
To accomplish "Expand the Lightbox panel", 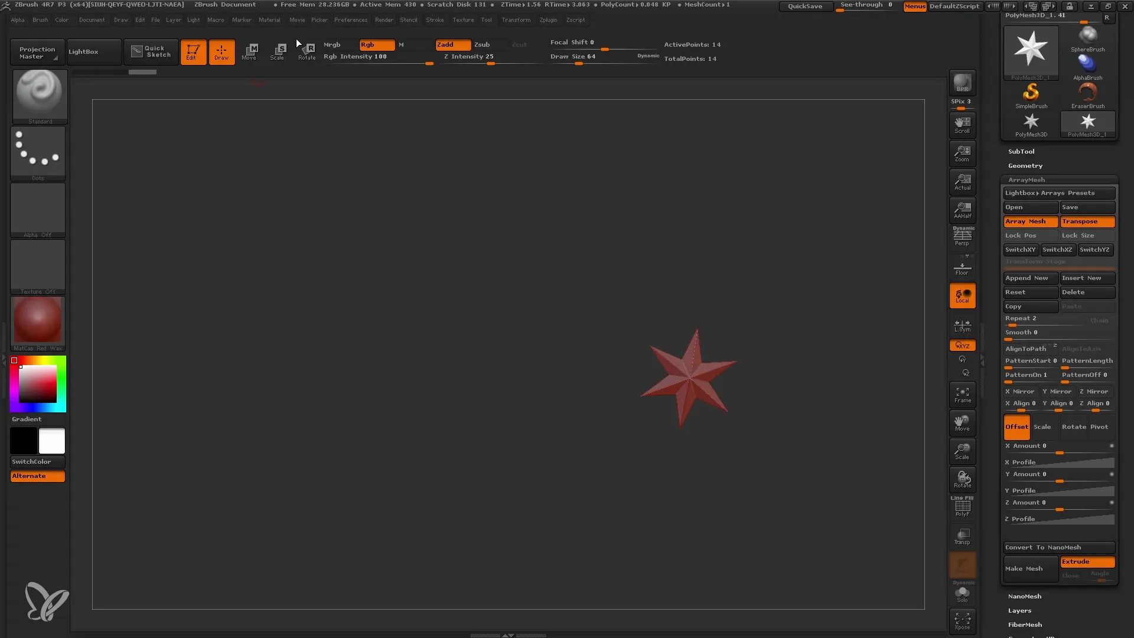I will tap(83, 51).
